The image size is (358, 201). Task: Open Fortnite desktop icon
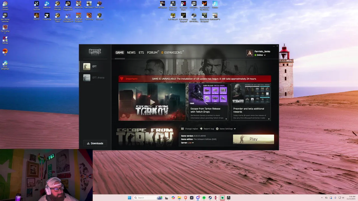click(x=215, y=5)
